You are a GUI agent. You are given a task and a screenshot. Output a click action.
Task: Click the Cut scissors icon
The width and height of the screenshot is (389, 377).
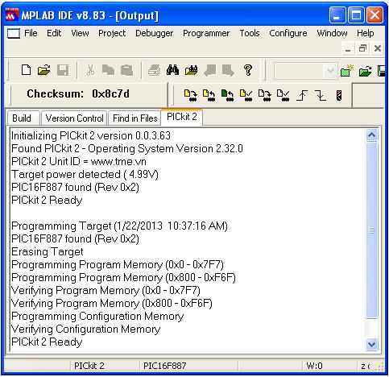(90, 70)
